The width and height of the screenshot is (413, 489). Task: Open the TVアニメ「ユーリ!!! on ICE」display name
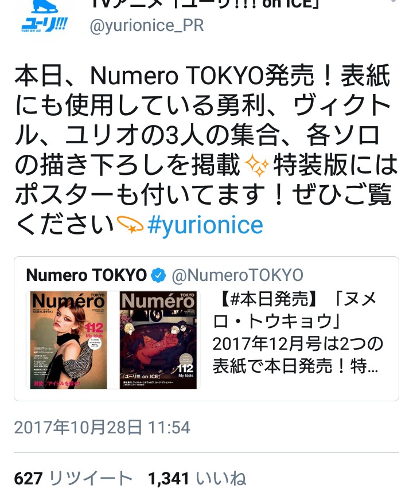pos(205,4)
